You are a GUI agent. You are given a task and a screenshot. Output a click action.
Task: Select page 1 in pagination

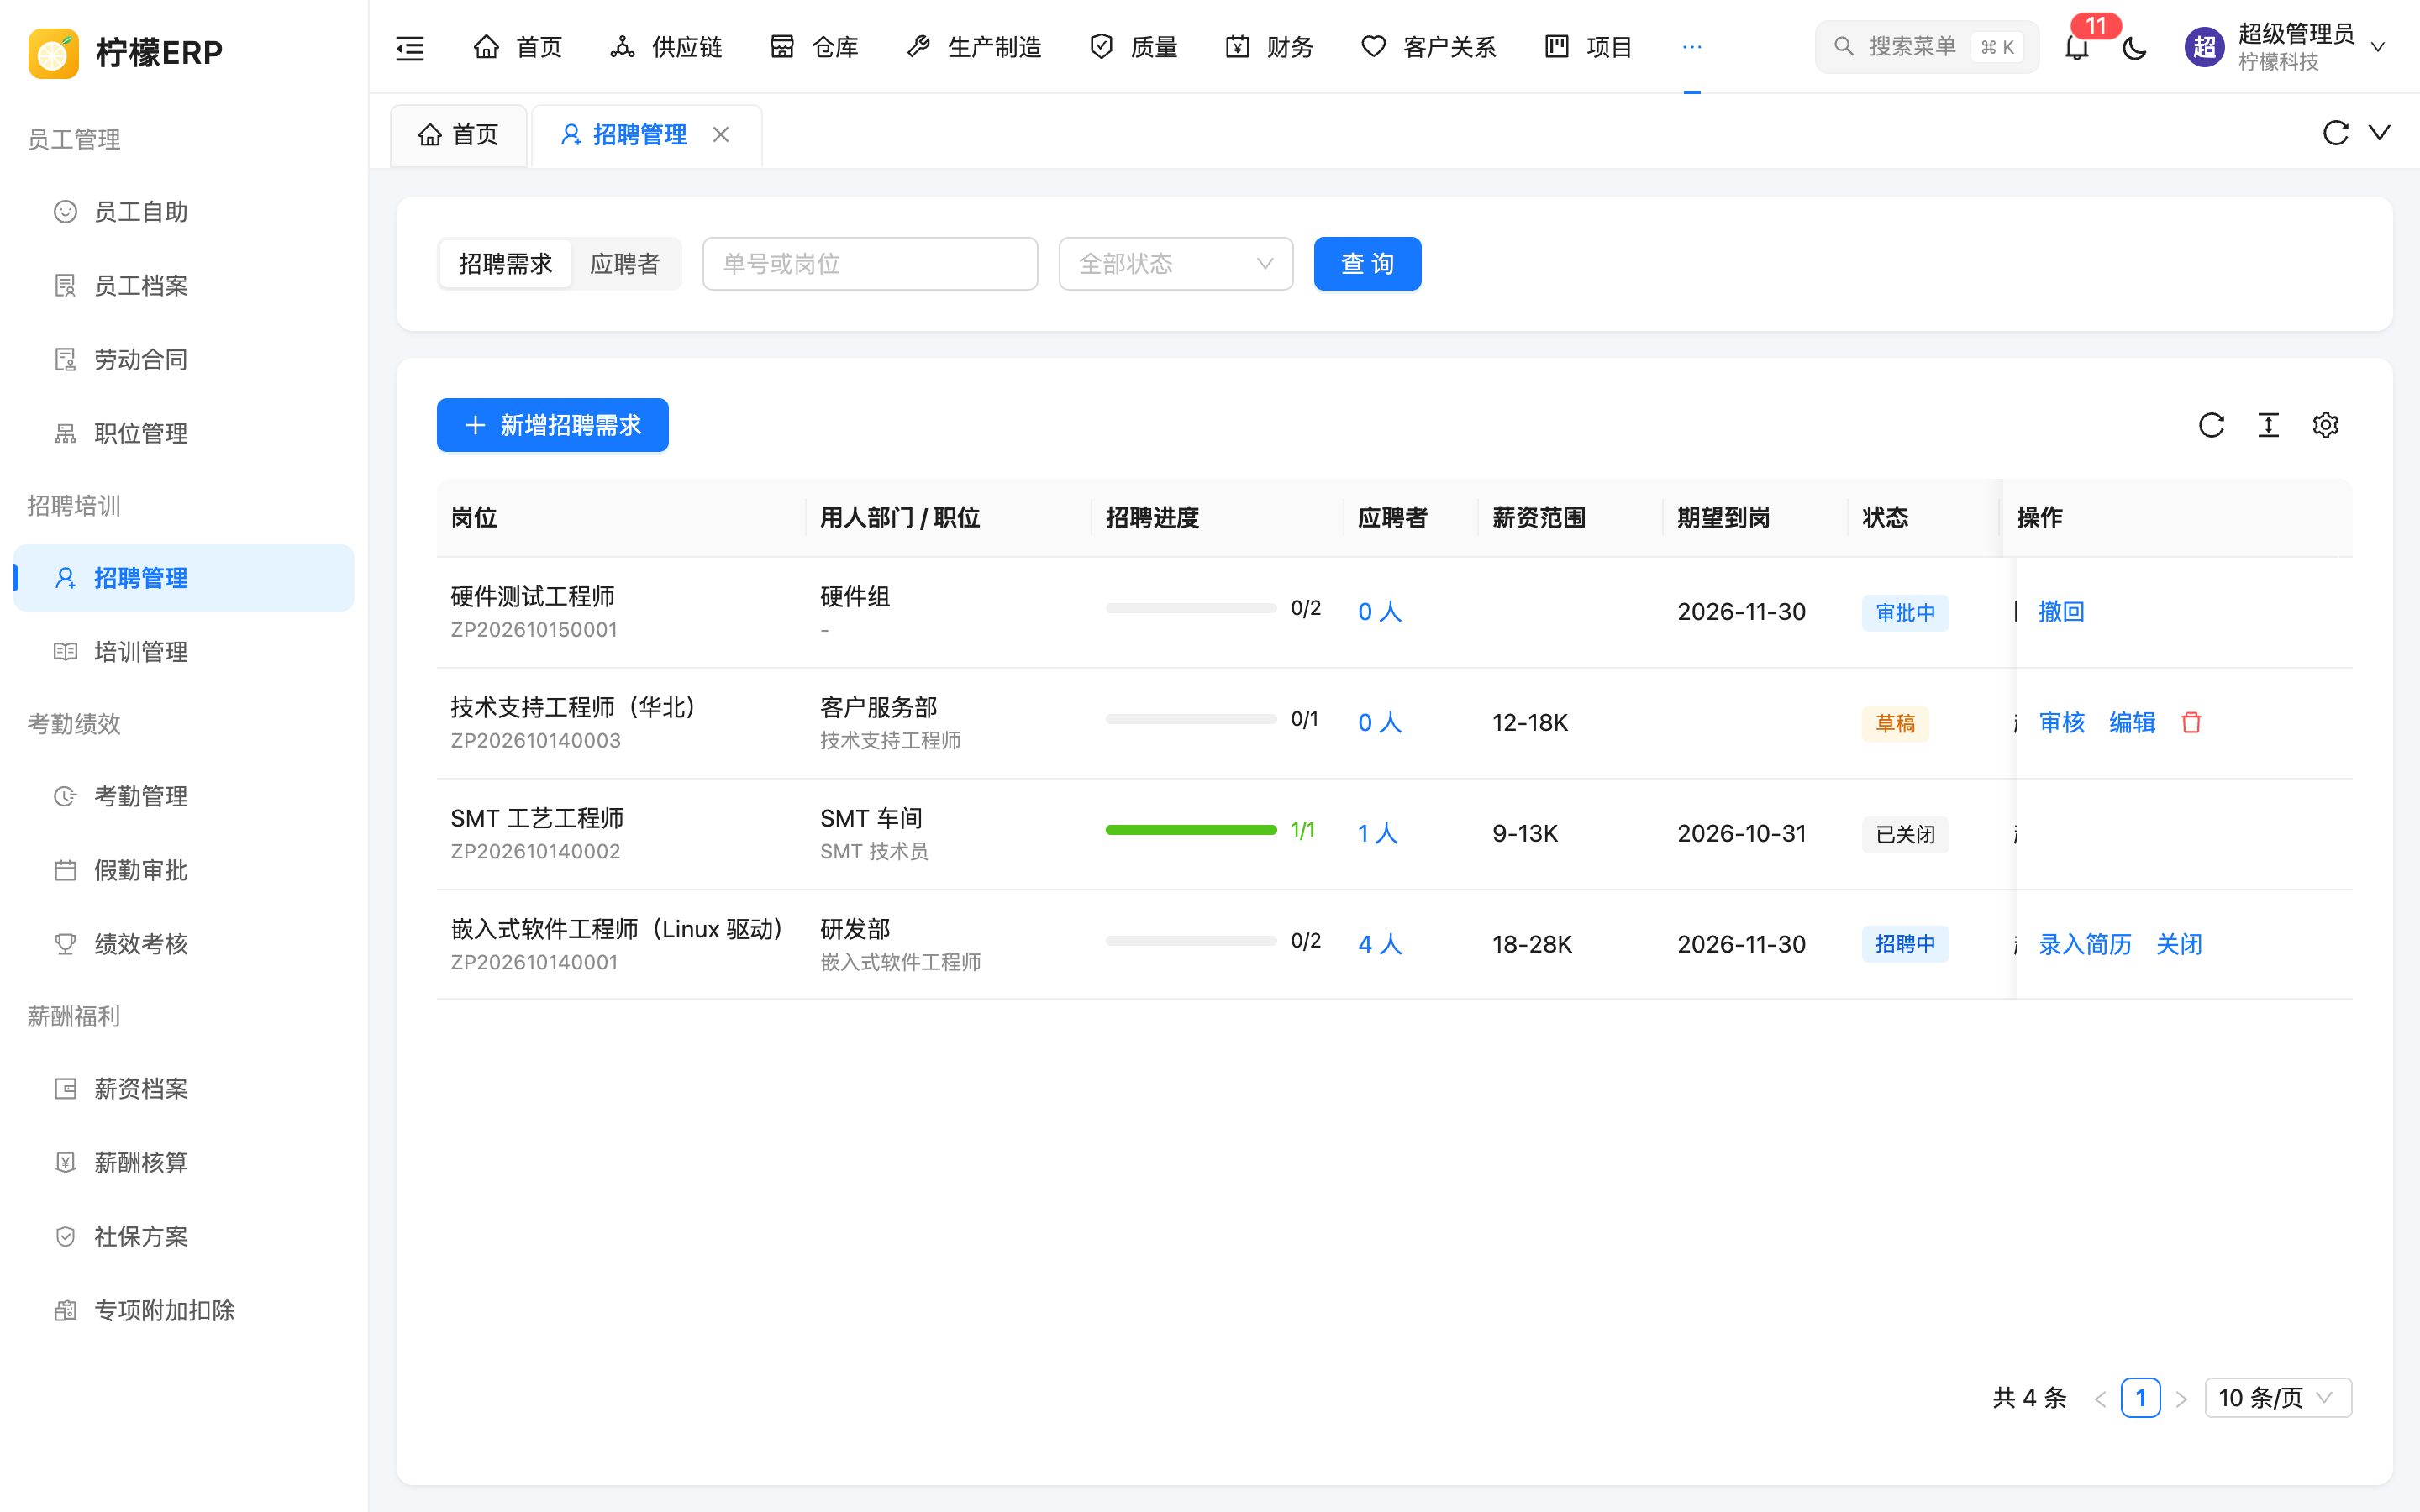[2140, 1398]
